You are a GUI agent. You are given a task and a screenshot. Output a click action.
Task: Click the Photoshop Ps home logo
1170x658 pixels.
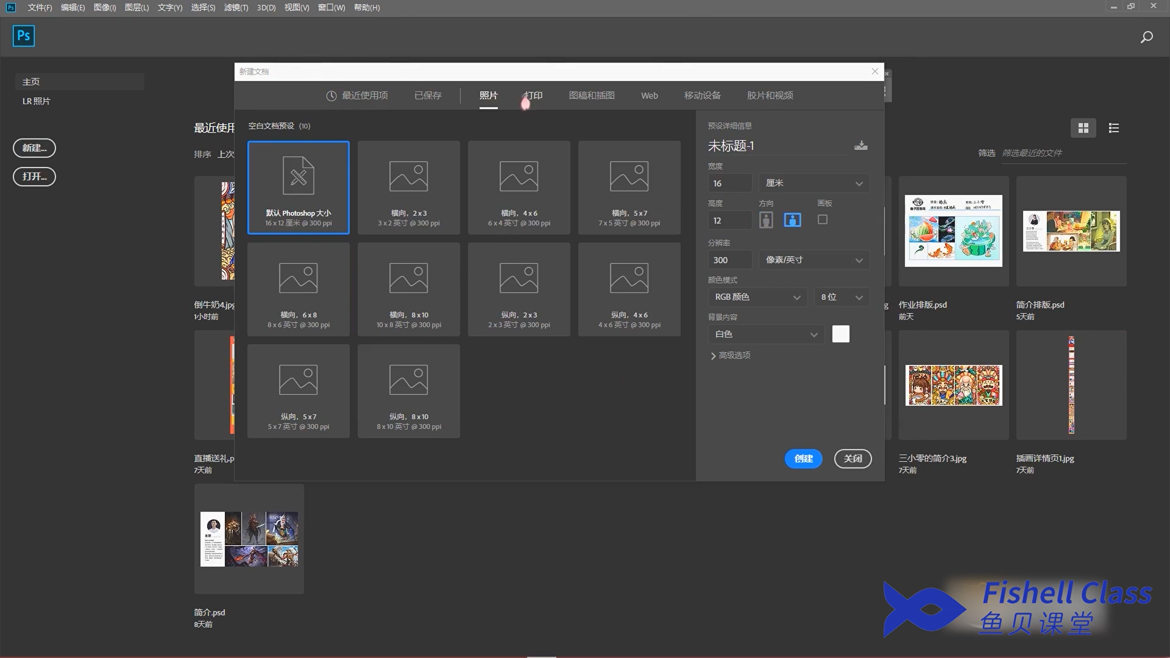click(x=23, y=36)
